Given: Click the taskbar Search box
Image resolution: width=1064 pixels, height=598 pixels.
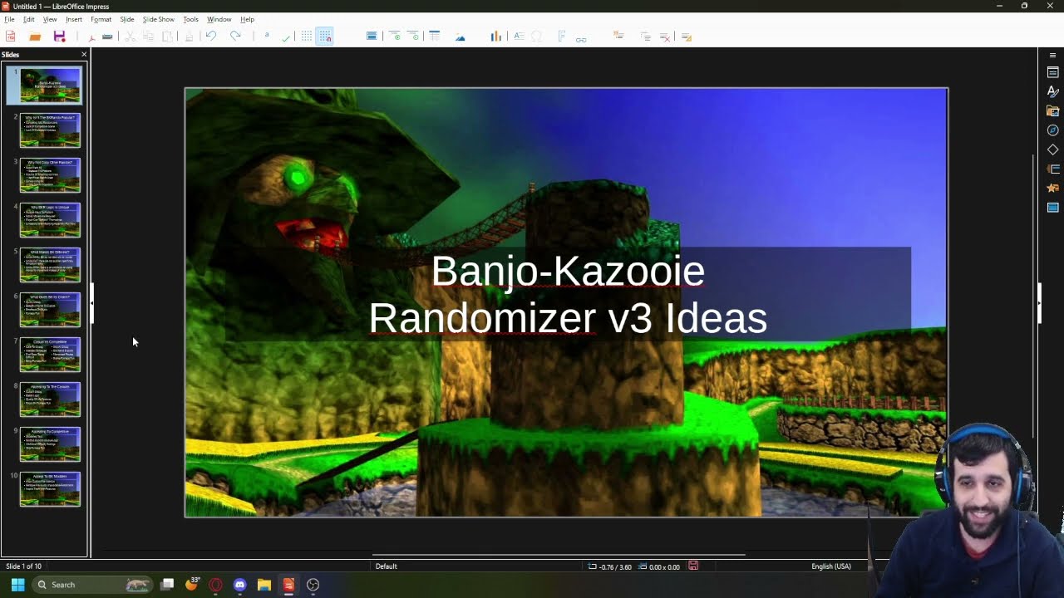Looking at the screenshot, I should 91,585.
